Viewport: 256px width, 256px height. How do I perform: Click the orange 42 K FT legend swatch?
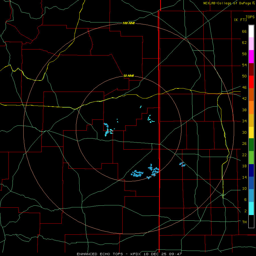pyautogui.click(x=251, y=108)
